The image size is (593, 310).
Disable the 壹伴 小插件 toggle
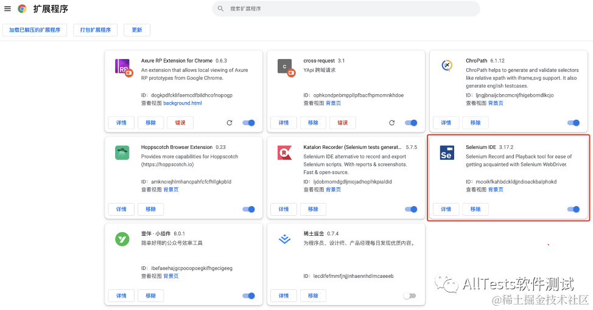click(x=248, y=295)
